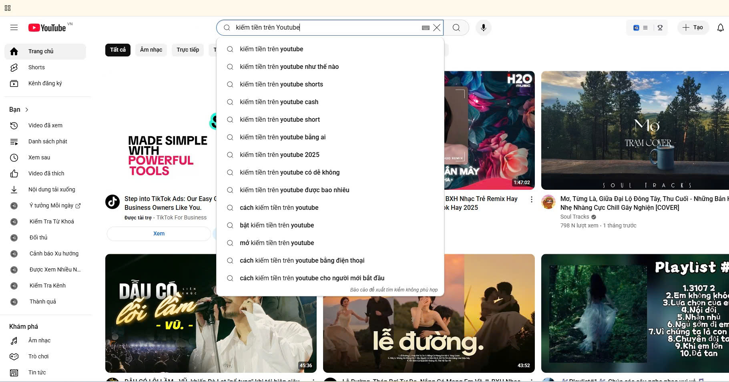
Task: Select the Trực tiếp filter chip
Action: pyautogui.click(x=188, y=50)
